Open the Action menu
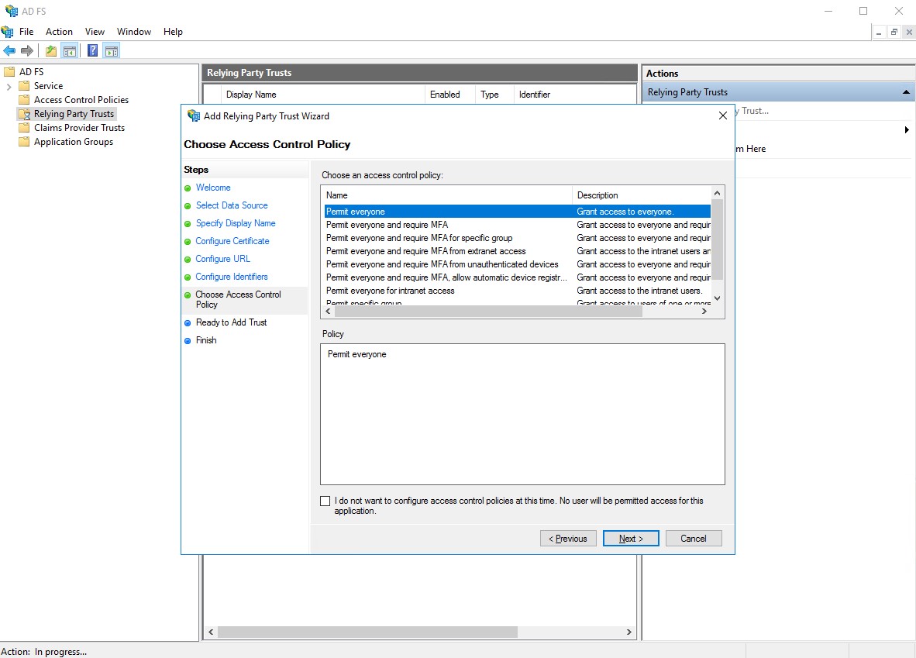Viewport: 916px width, 658px height. click(59, 32)
